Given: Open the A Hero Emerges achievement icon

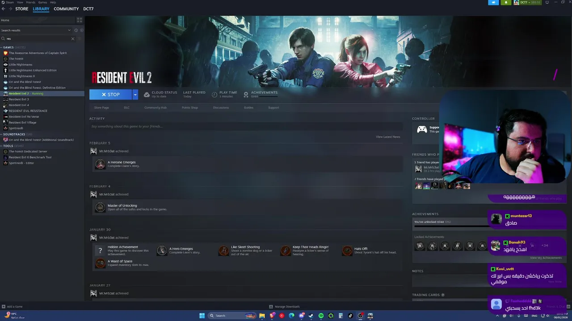Looking at the screenshot, I should (162, 251).
